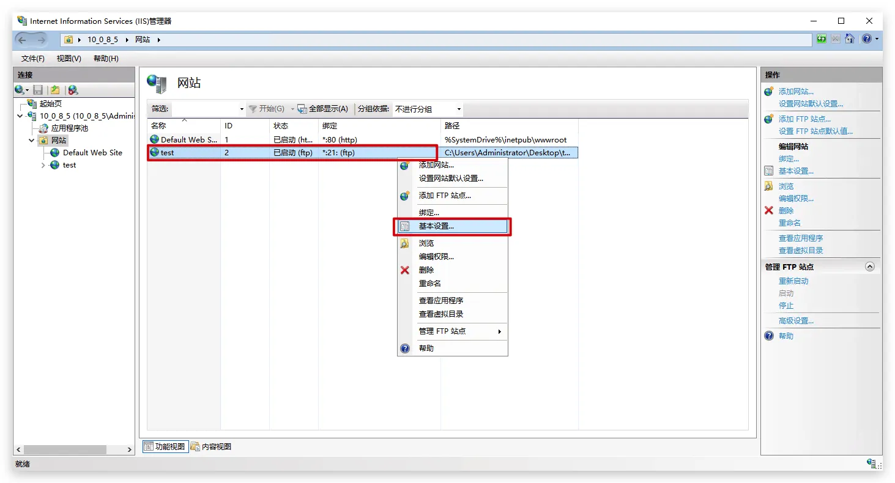The height and width of the screenshot is (483, 895).
Task: Click the right scroll arrow in 连接 panel
Action: tap(129, 449)
